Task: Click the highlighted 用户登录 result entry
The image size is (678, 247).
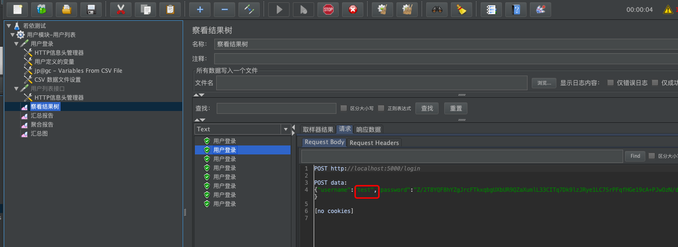Action: tap(243, 150)
